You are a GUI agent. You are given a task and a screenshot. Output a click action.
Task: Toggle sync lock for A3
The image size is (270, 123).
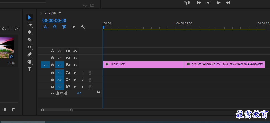point(68,86)
